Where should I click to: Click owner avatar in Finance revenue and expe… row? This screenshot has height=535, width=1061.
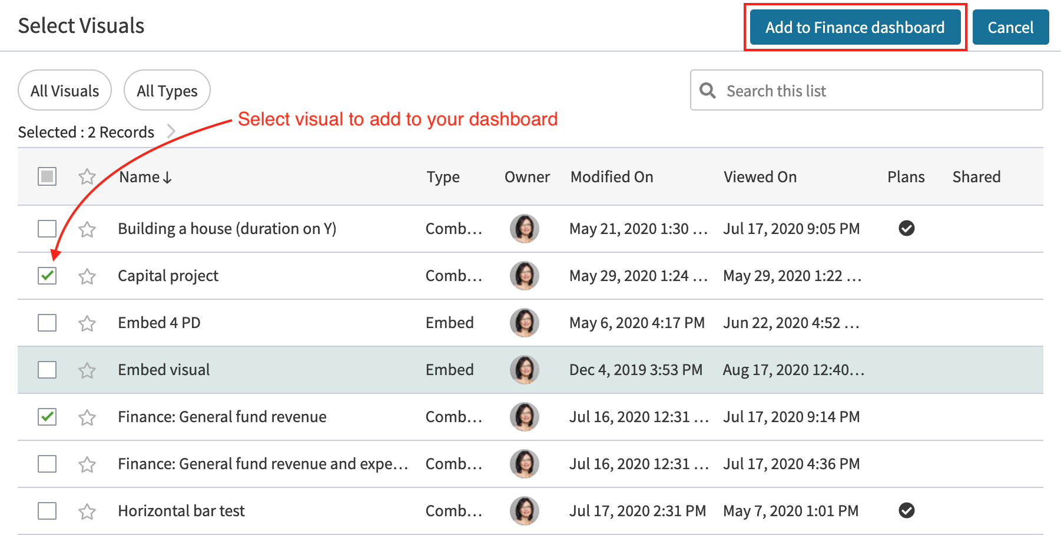pyautogui.click(x=524, y=464)
